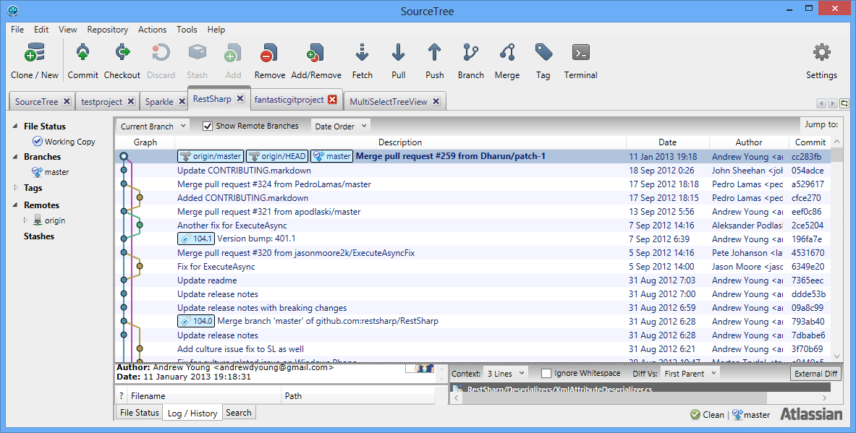Switch to bottom File Status tab

tap(139, 413)
